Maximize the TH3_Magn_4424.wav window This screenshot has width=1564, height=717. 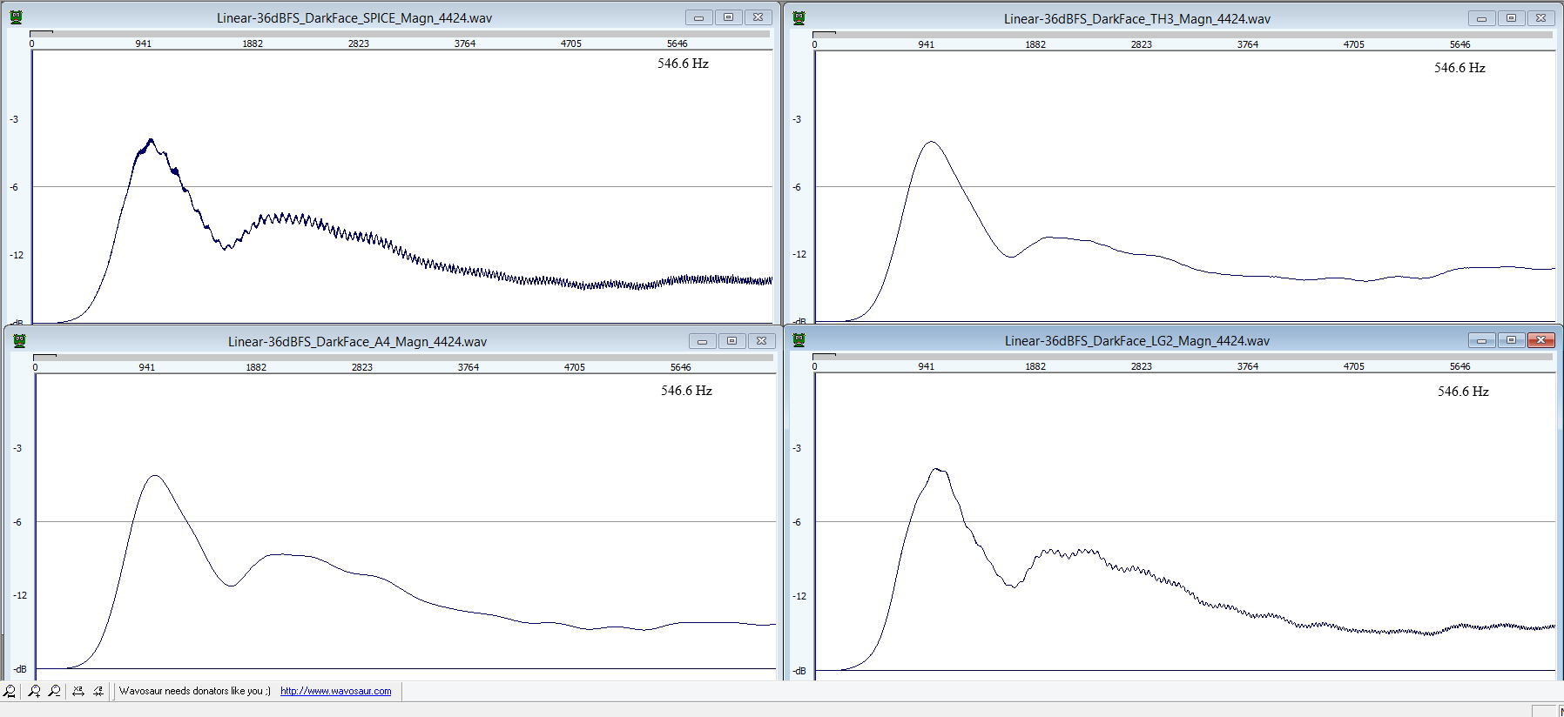coord(1512,18)
